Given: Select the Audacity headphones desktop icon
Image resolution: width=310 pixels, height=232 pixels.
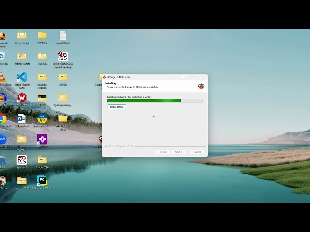Looking at the screenshot, I should pyautogui.click(x=3, y=98).
